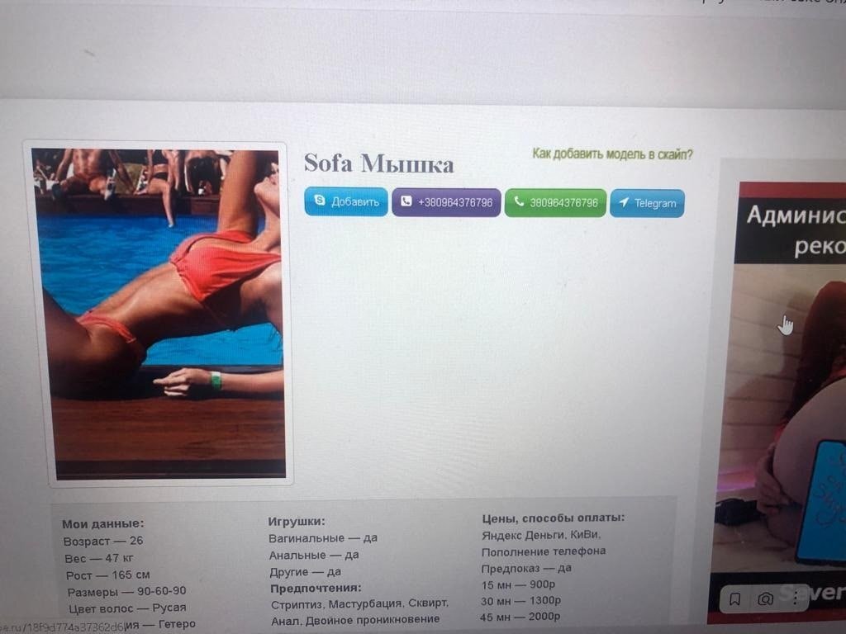Click the camera image-search icon on overlay
Viewport: 846px width, 634px height.
(765, 599)
